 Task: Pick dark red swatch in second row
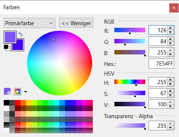click(x=17, y=108)
